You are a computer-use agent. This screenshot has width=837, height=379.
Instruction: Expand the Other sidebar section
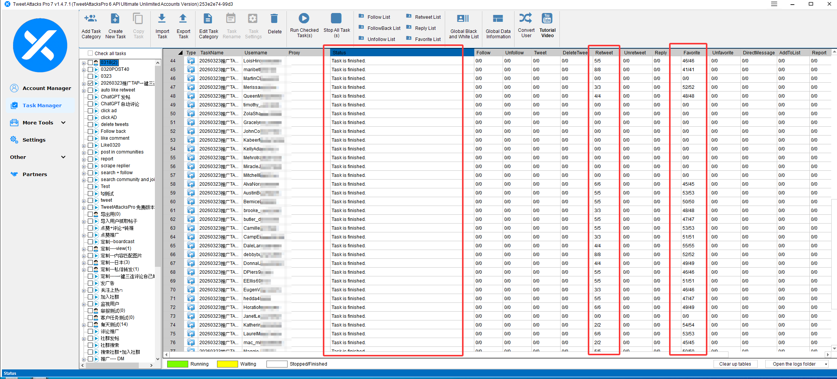63,157
